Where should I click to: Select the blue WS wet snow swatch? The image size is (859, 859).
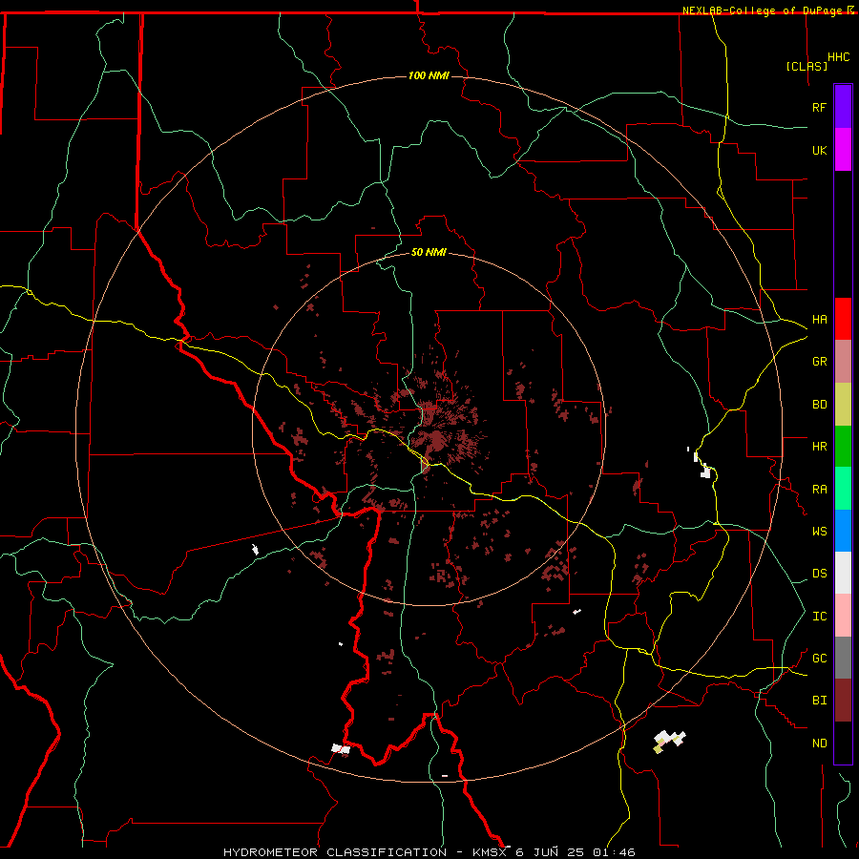coord(843,531)
